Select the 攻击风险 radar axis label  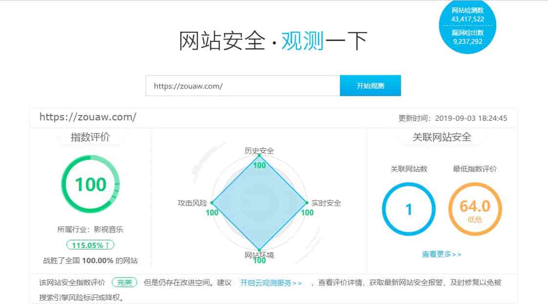192,203
